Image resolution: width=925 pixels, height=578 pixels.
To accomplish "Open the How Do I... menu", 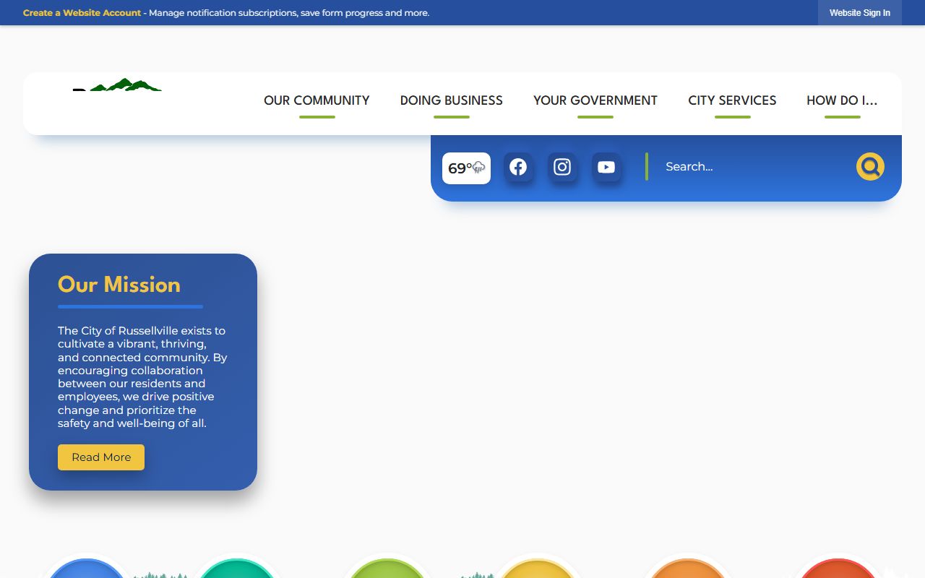I will pyautogui.click(x=842, y=101).
